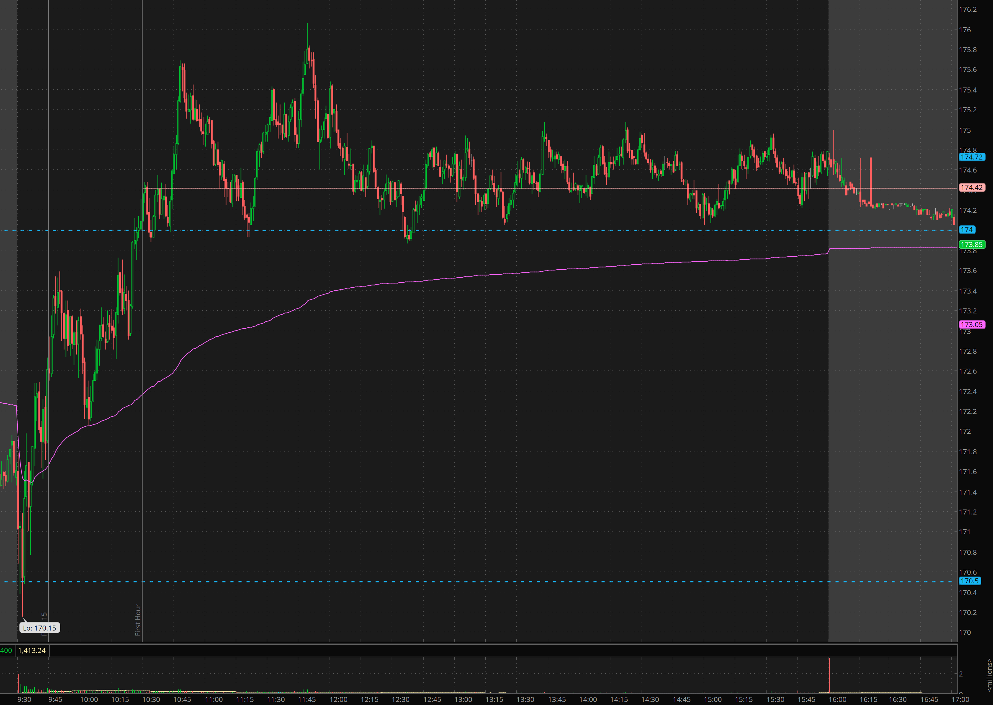Click the 17:00 time axis label
993x705 pixels.
tap(960, 699)
